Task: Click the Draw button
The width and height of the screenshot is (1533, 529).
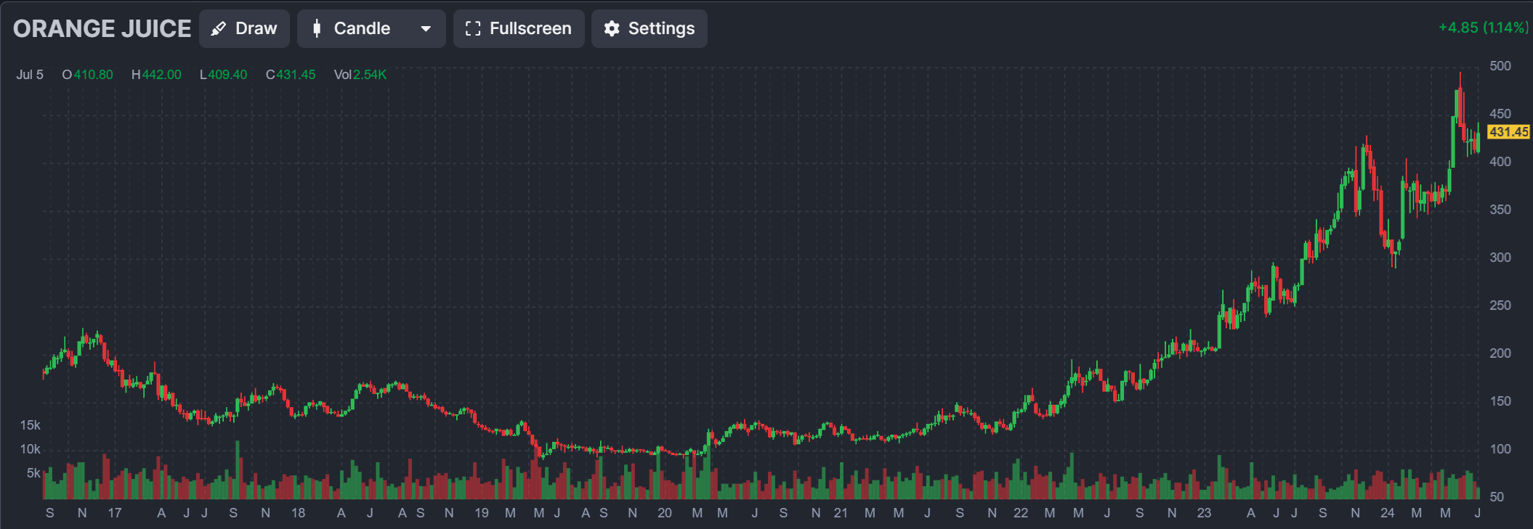Action: point(244,29)
